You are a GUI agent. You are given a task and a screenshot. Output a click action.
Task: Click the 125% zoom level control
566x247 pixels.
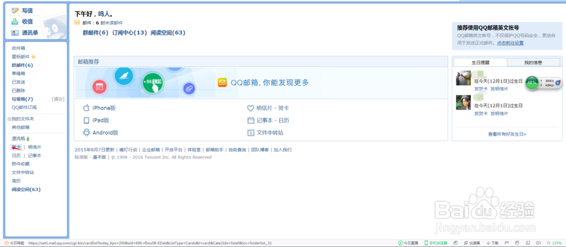tap(555, 243)
